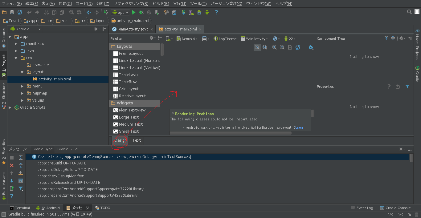Collapse the res folder
Image resolution: width=421 pixels, height=218 pixels.
[x=16, y=58]
